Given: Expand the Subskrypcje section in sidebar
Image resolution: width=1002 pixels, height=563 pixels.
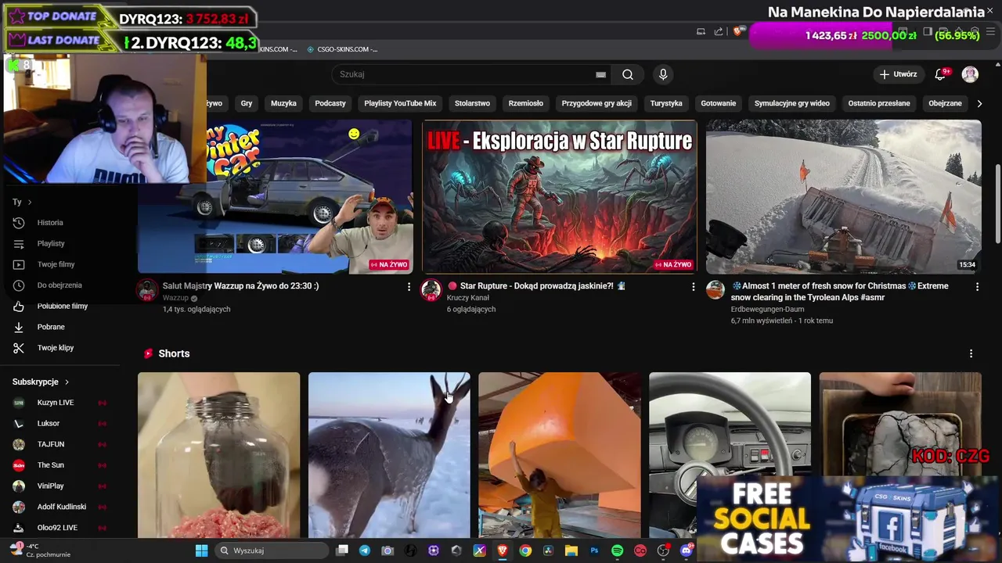Looking at the screenshot, I should pyautogui.click(x=41, y=382).
